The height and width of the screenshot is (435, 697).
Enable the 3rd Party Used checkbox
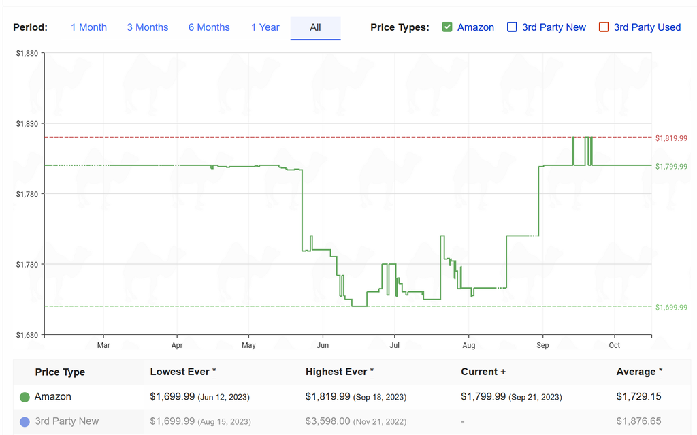[x=604, y=27]
